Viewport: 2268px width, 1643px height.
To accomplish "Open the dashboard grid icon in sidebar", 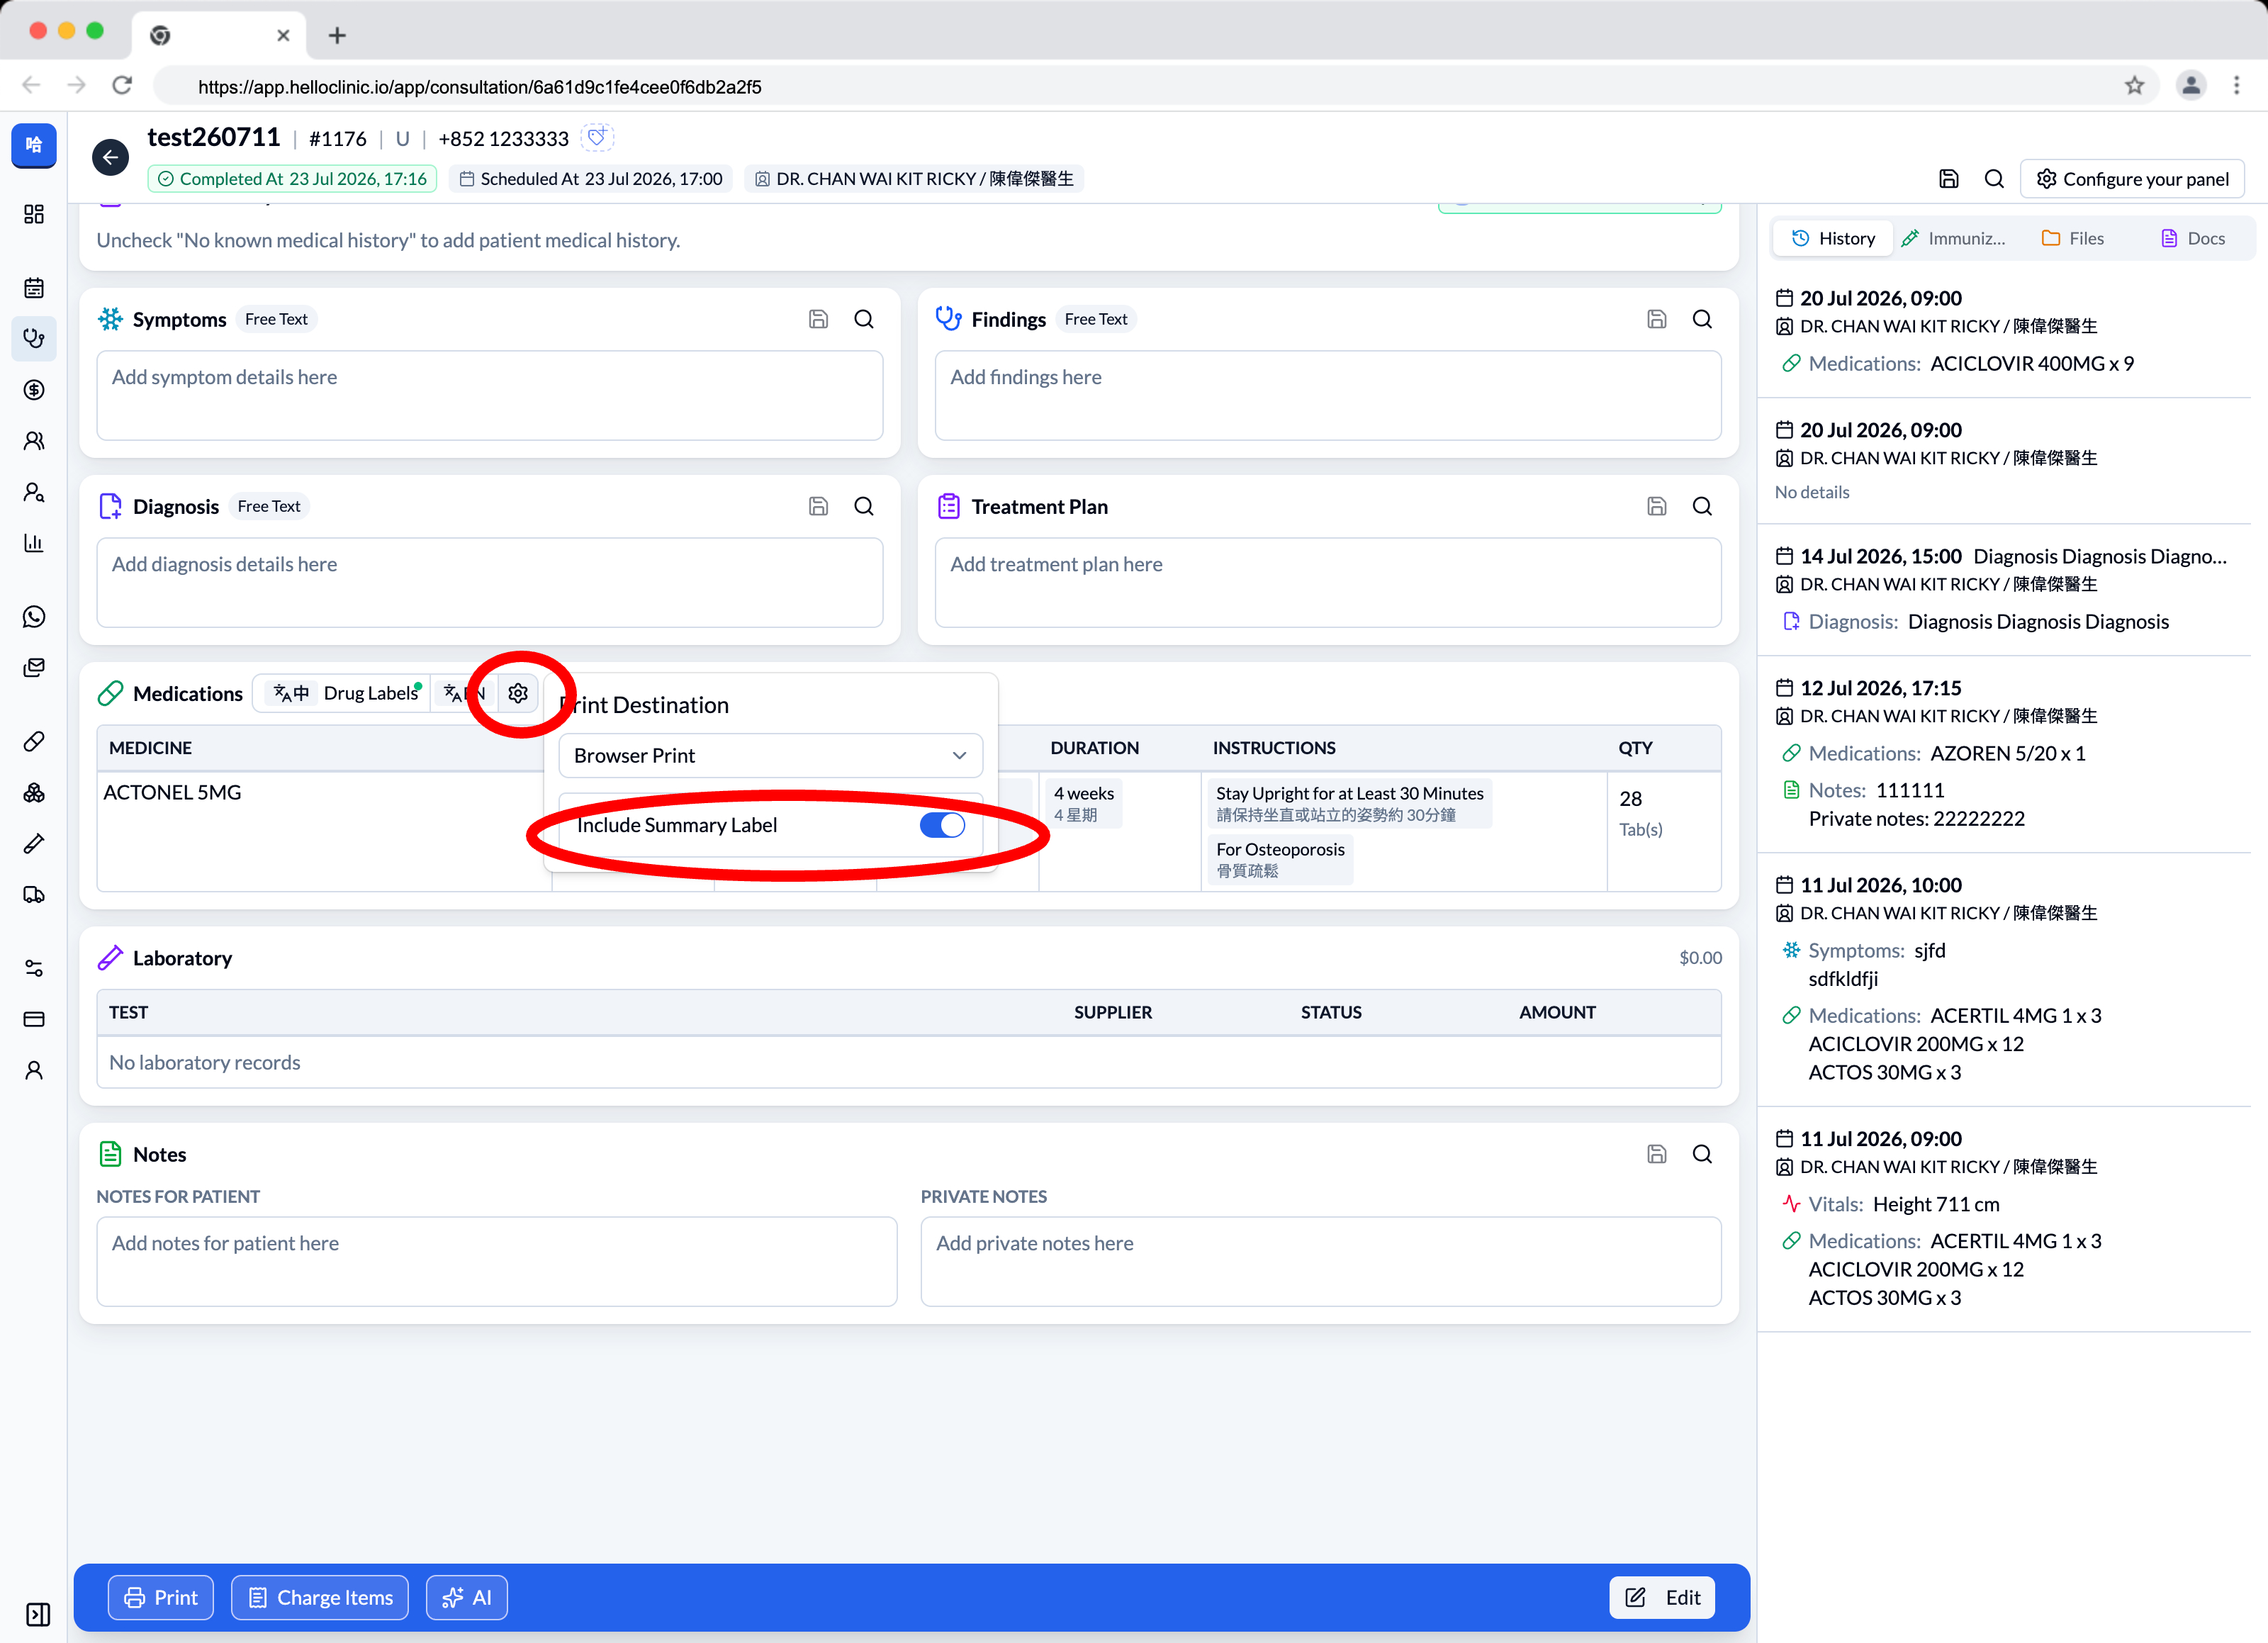I will point(34,214).
